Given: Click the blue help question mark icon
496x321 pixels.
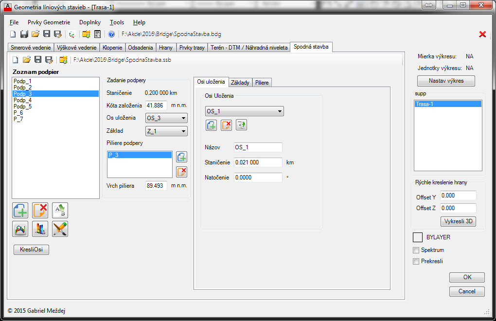Looking at the screenshot, I should [111, 34].
